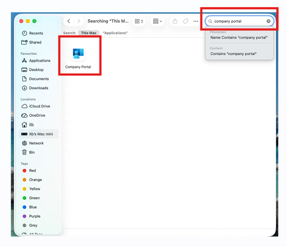This screenshot has height=247, width=287.
Task: Click the Searching "This M..." window title
Action: coord(108,21)
